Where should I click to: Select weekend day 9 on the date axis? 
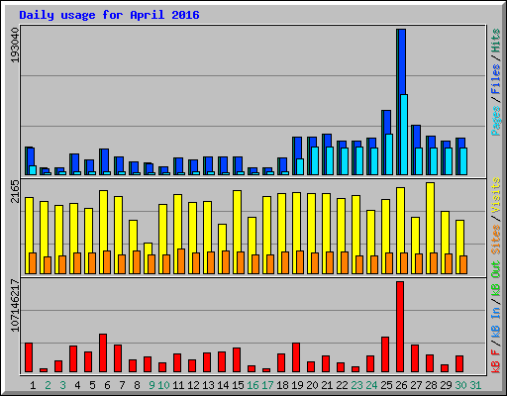(x=152, y=385)
